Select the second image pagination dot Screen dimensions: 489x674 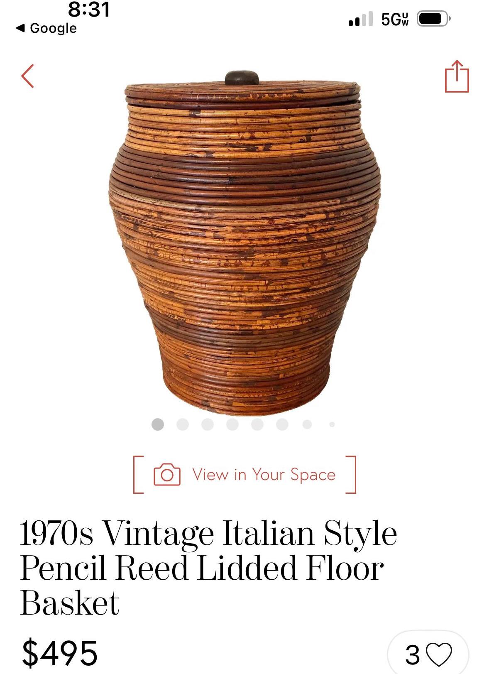183,424
